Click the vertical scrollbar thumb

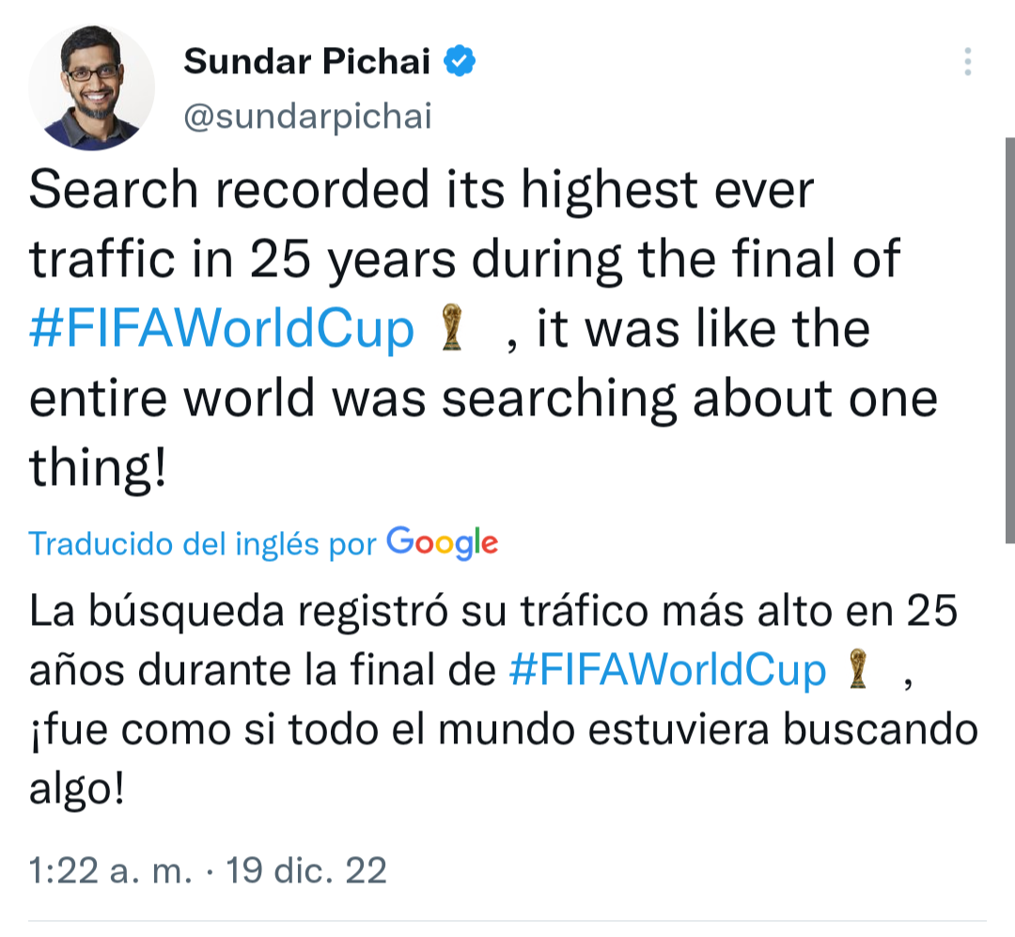click(x=1009, y=338)
